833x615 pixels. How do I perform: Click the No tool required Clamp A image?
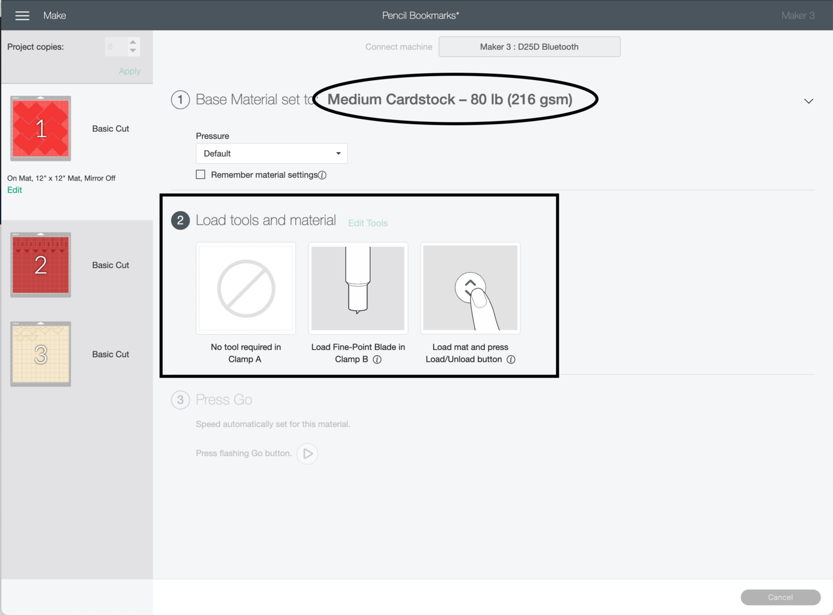click(246, 288)
